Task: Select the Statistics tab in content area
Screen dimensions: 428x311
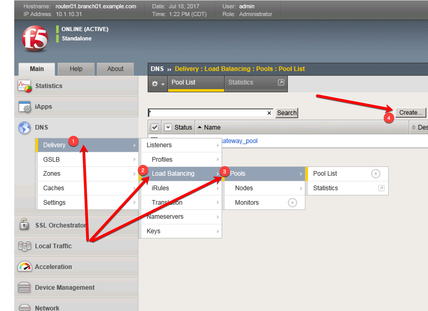Action: click(256, 83)
